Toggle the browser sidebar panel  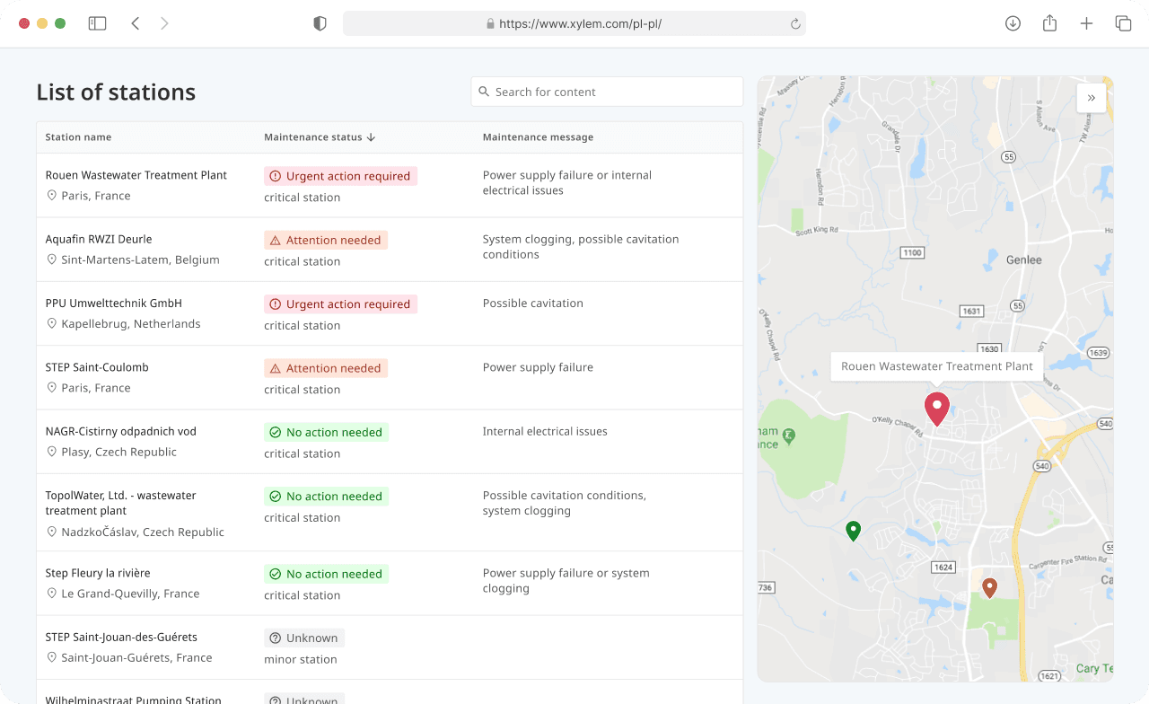point(97,23)
